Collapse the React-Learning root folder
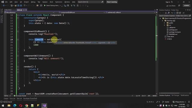Viewport: 192px width, 108px height. (160, 18)
